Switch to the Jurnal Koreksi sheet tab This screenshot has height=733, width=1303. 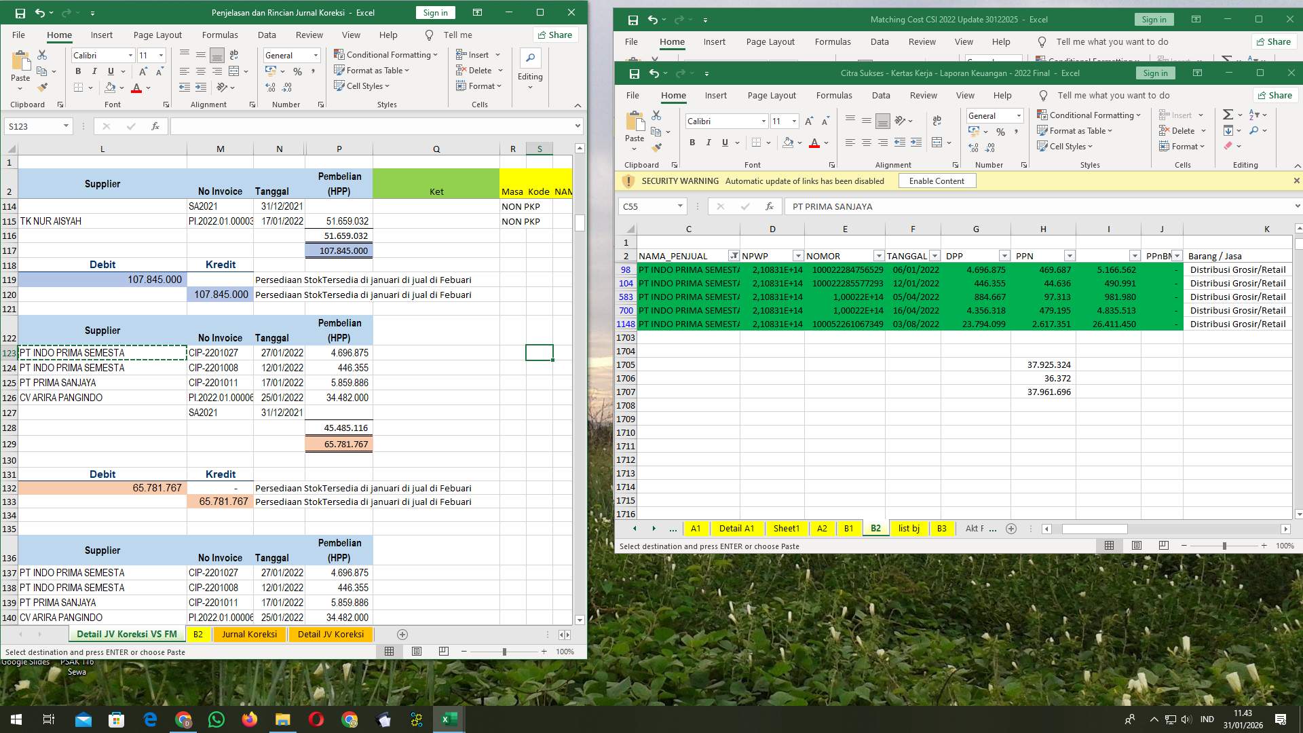249,634
